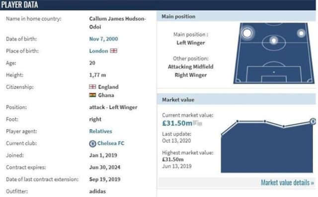Click the £31.50m current market value
Image resolution: width=318 pixels, height=197 pixels.
point(177,123)
